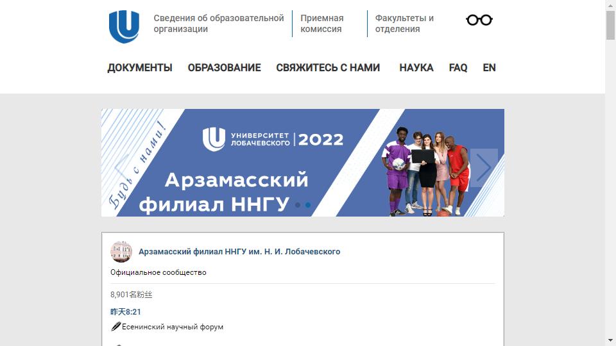The width and height of the screenshot is (616, 346).
Task: Open the ДОКУМЕНТЫ menu
Action: coord(140,67)
